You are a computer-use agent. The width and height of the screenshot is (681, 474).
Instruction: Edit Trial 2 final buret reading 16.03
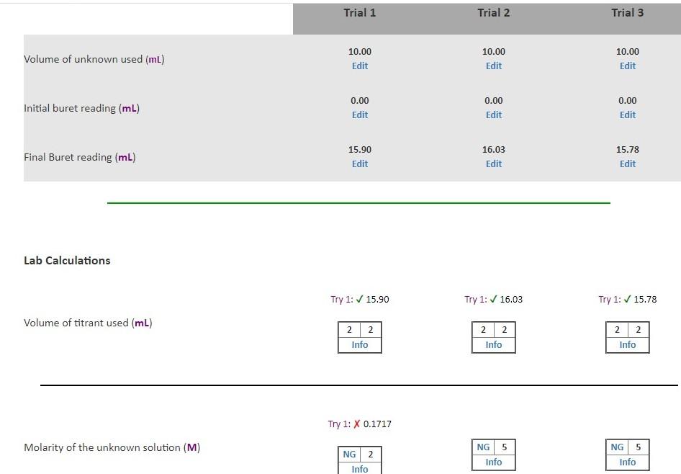coord(493,164)
